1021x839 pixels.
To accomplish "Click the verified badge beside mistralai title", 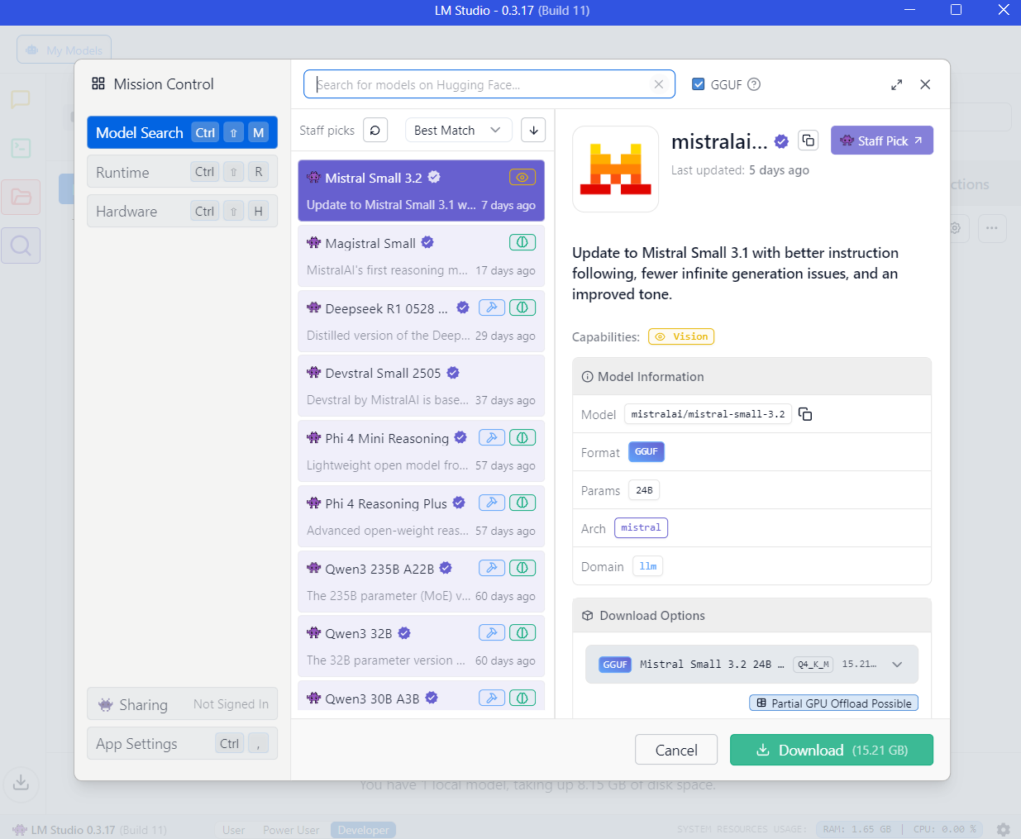I will [781, 141].
